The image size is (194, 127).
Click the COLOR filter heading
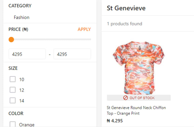pyautogui.click(x=16, y=113)
